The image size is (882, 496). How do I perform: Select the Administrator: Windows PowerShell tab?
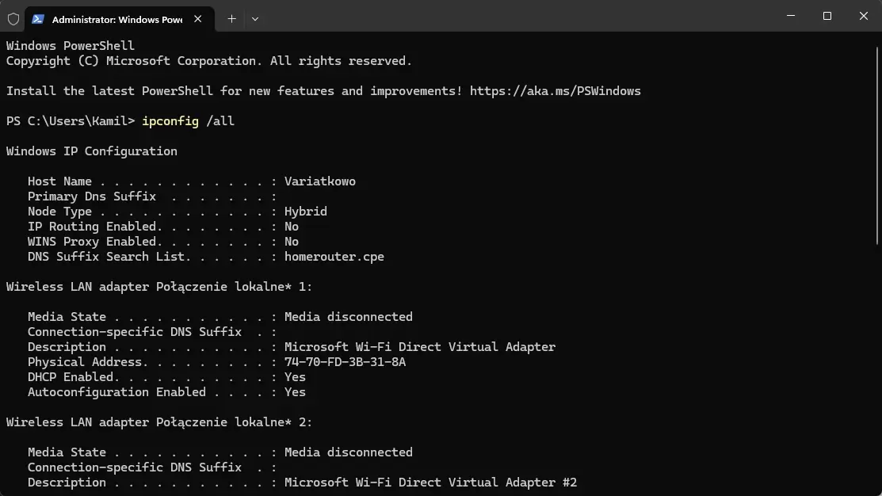[120, 19]
